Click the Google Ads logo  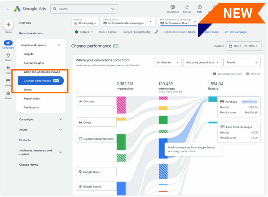30,9
